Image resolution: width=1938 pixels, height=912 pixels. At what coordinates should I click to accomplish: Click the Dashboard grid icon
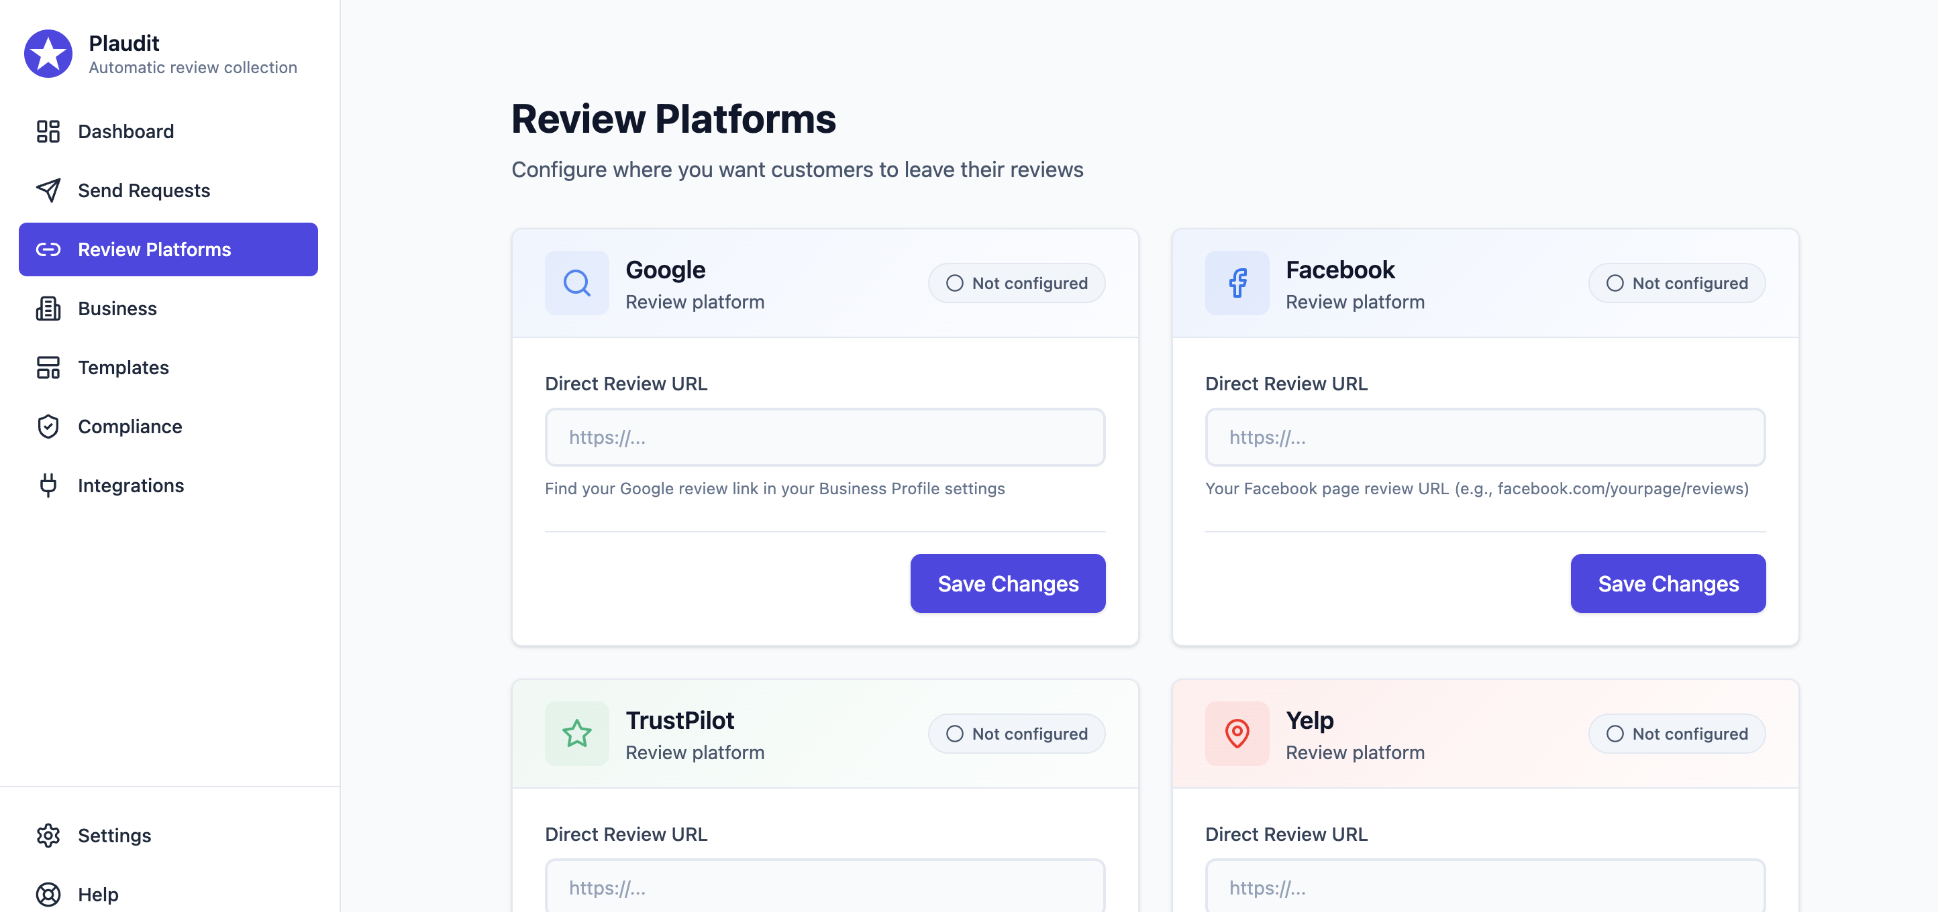click(x=48, y=131)
